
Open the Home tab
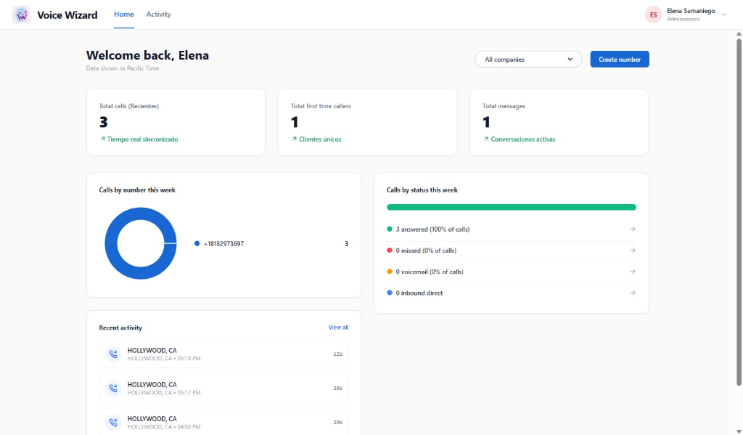pos(123,15)
